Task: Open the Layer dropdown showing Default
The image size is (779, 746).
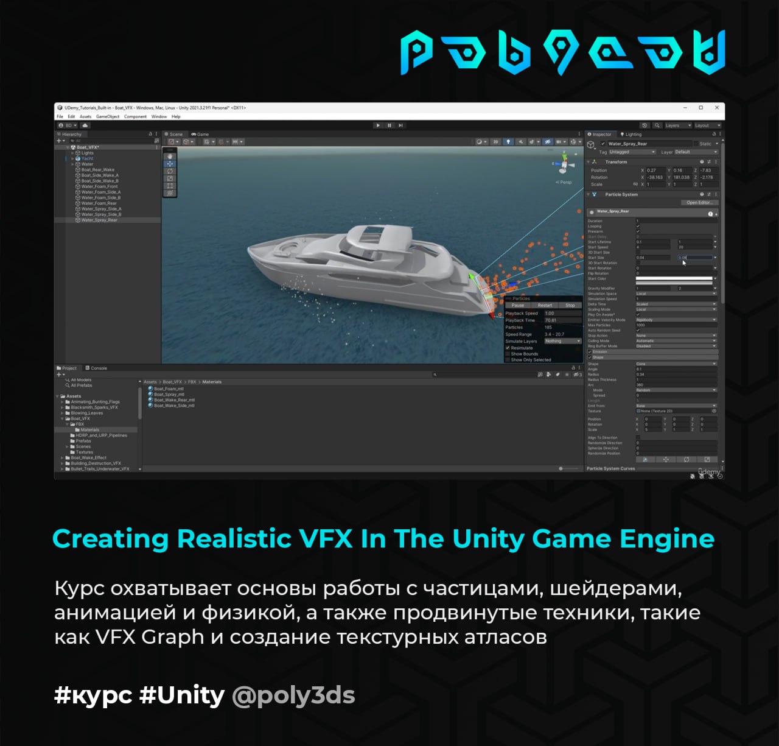Action: coord(696,152)
